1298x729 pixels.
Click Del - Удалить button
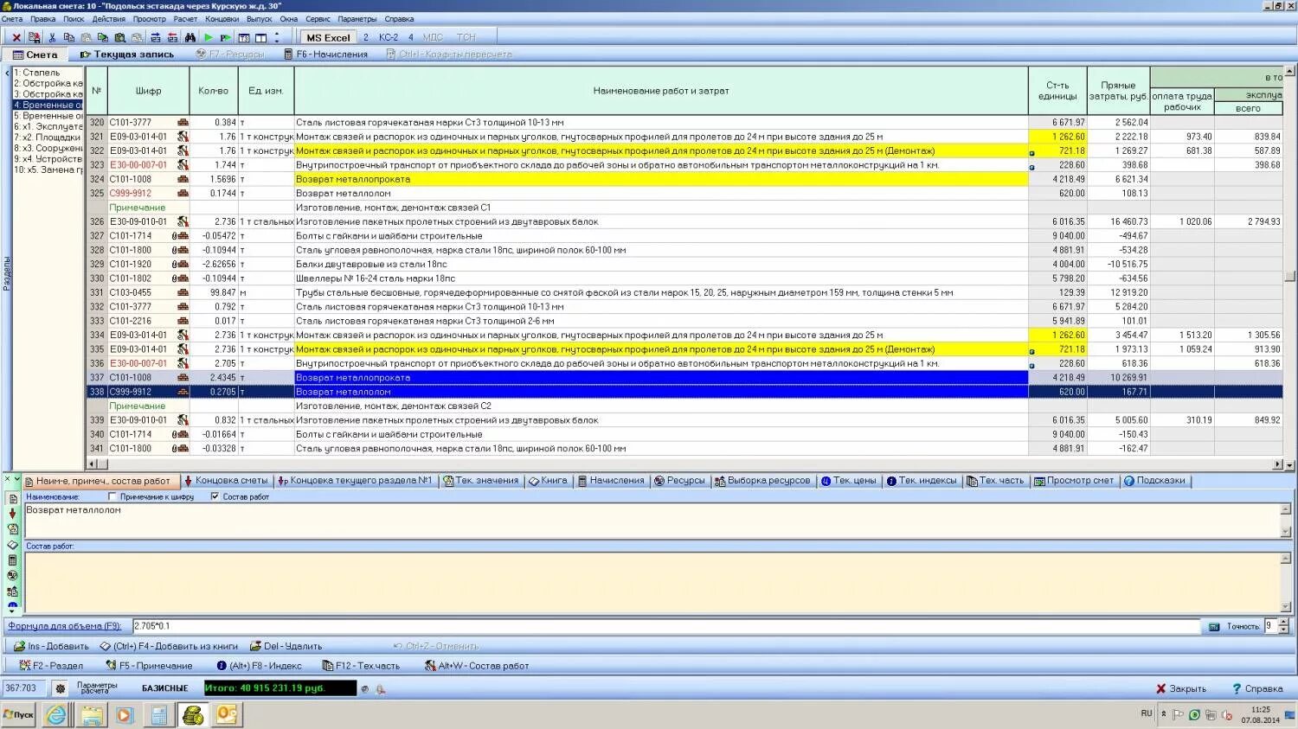point(286,646)
